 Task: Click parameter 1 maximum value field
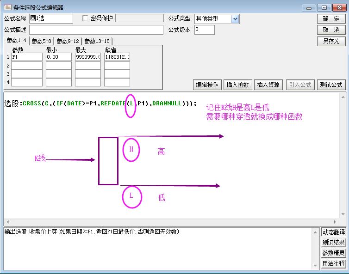(x=88, y=57)
